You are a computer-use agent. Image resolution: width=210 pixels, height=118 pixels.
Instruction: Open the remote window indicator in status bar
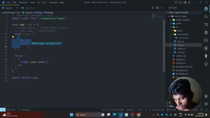[3, 109]
